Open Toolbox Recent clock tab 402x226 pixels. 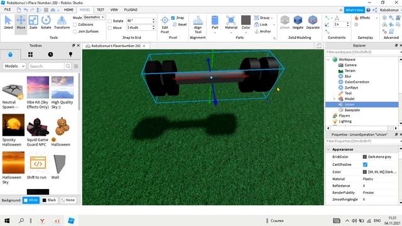[x=50, y=55]
